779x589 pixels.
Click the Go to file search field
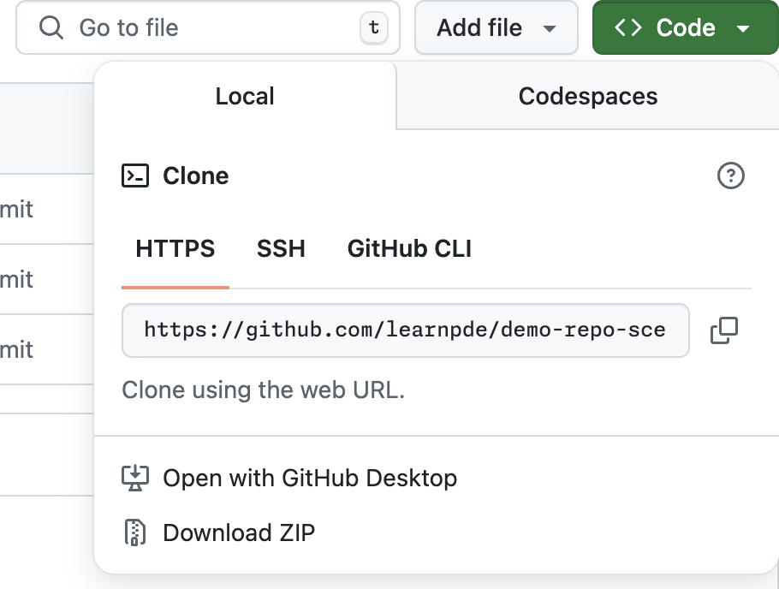pos(208,27)
